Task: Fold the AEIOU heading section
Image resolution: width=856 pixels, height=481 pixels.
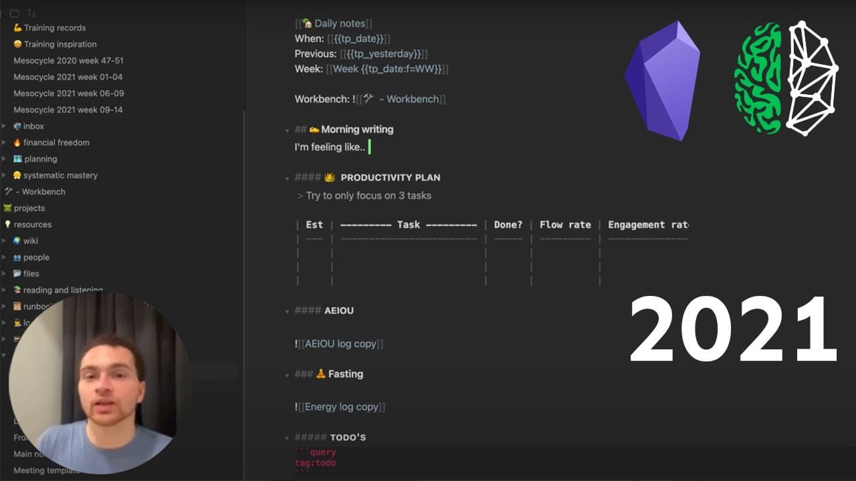Action: (x=287, y=311)
